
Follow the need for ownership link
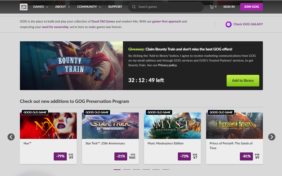55,27
